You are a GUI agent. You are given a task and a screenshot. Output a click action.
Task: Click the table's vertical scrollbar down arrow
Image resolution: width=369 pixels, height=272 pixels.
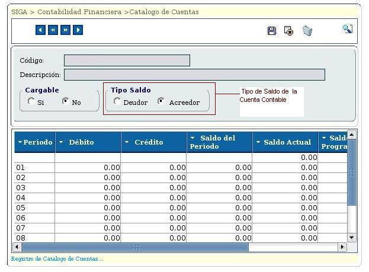(351, 238)
